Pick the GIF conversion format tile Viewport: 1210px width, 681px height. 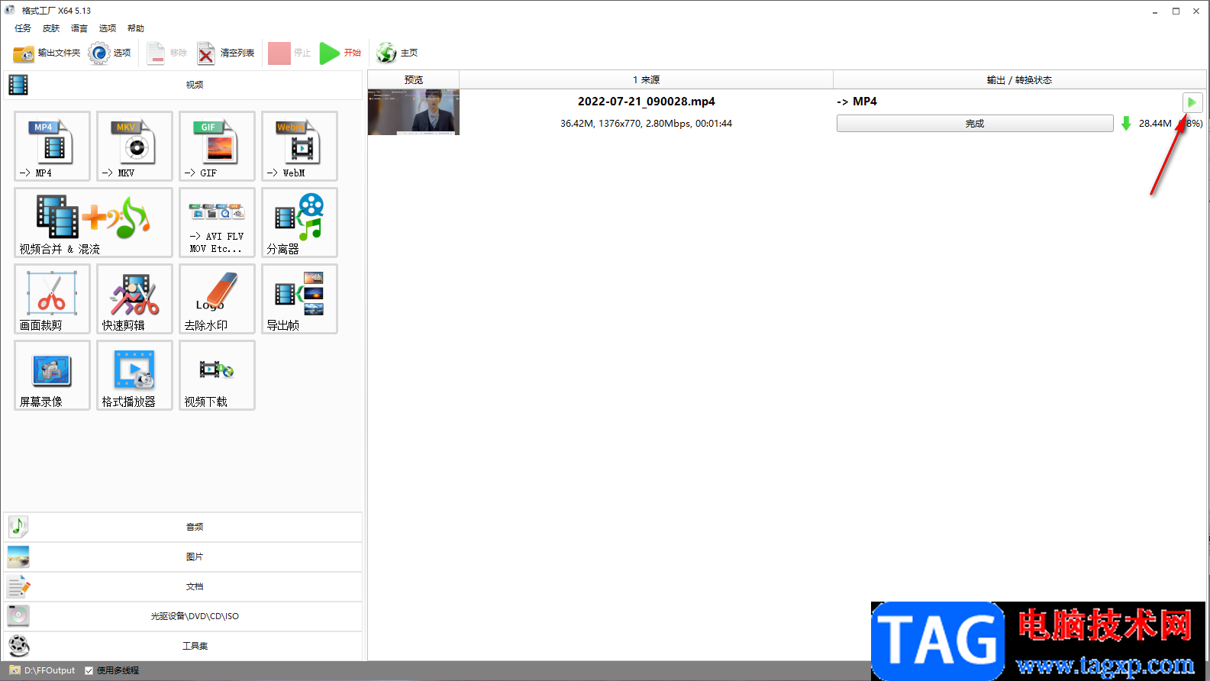tap(217, 146)
